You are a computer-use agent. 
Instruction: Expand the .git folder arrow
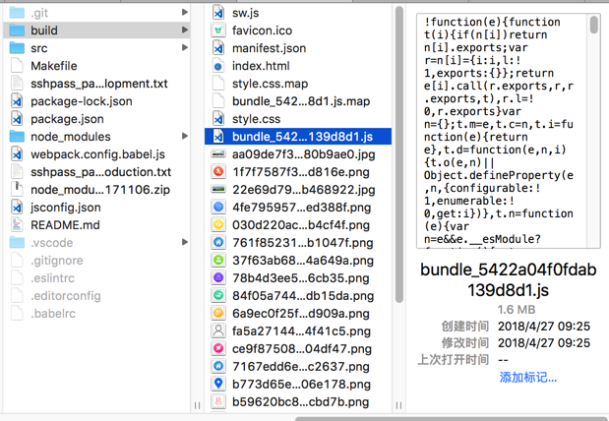tap(185, 13)
